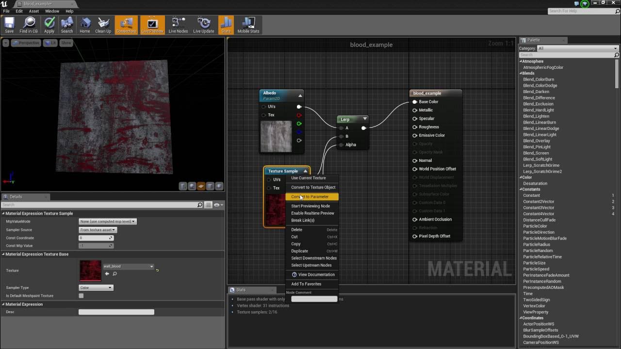Choose Convert to Texture Object
The width and height of the screenshot is (621, 349).
coord(312,187)
